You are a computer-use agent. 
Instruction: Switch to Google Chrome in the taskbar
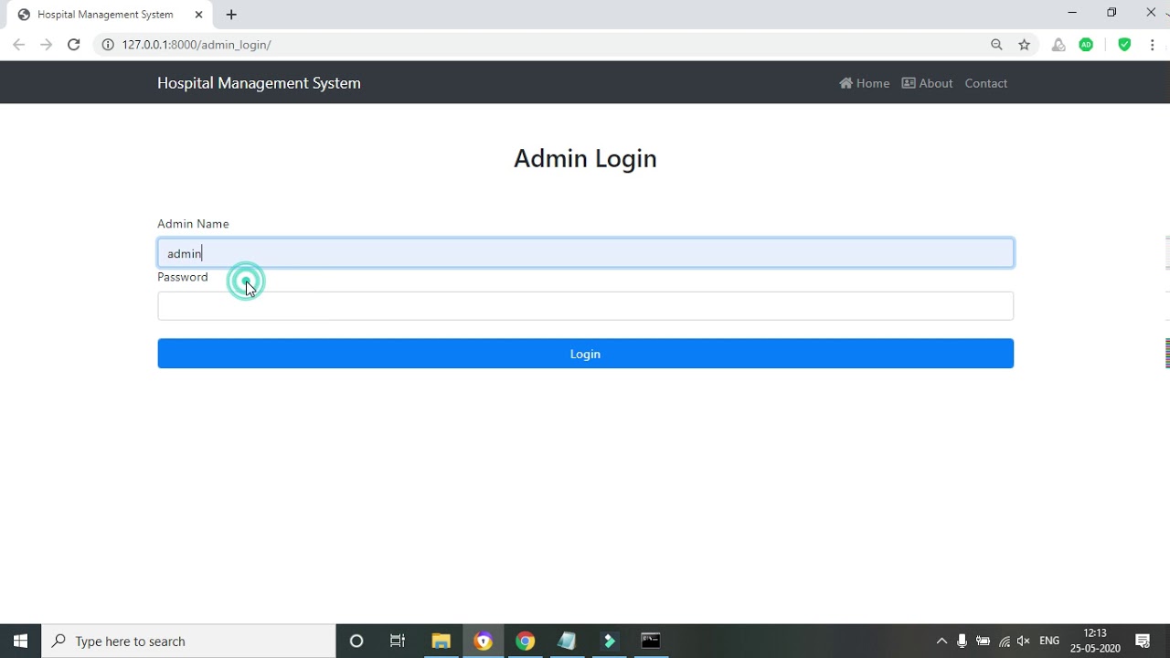tap(525, 641)
